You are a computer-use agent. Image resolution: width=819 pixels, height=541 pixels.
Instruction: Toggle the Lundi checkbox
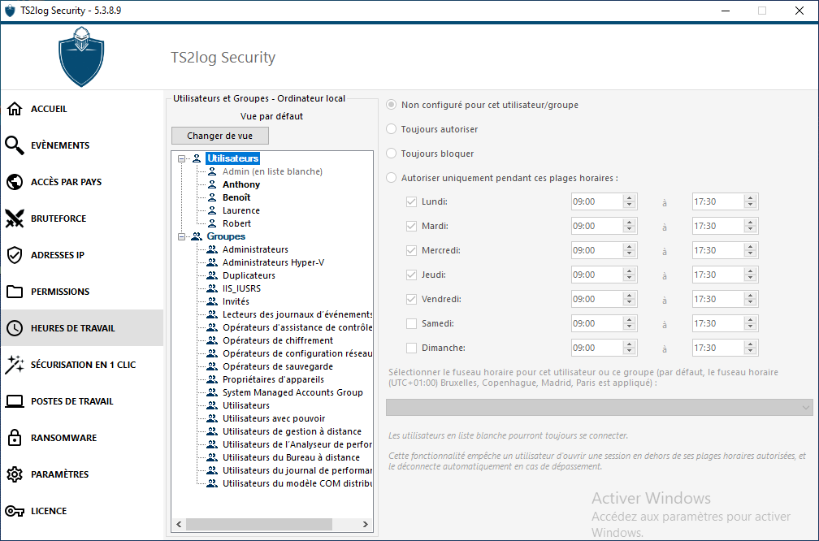[x=412, y=201]
